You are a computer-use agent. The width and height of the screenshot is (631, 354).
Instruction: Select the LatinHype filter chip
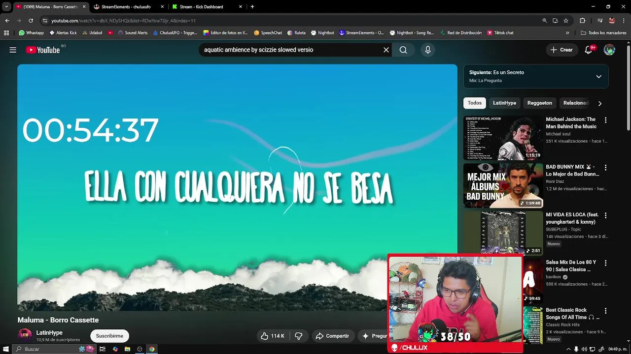pyautogui.click(x=504, y=103)
